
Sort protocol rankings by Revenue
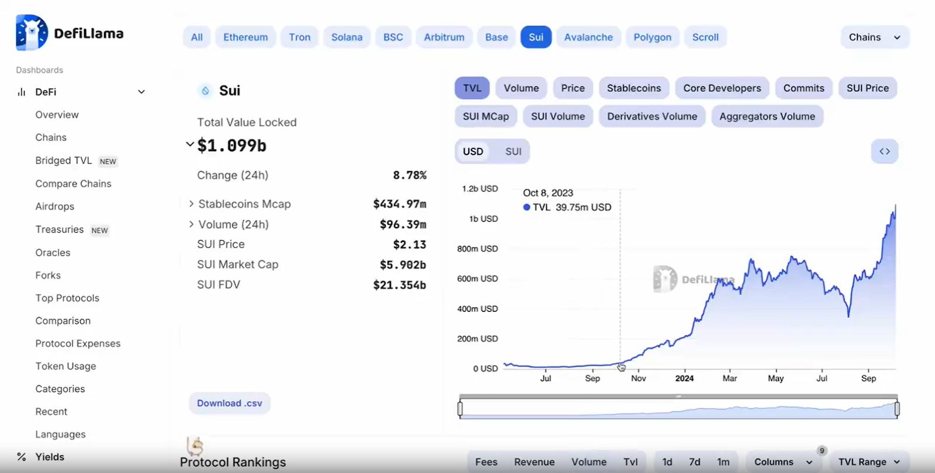[535, 462]
